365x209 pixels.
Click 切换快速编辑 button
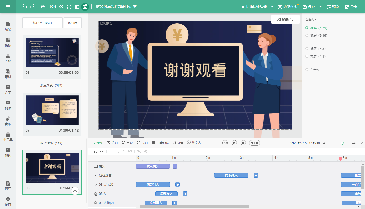click(x=254, y=7)
